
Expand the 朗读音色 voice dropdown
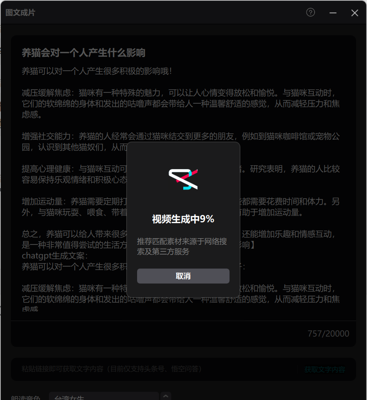coord(104,397)
